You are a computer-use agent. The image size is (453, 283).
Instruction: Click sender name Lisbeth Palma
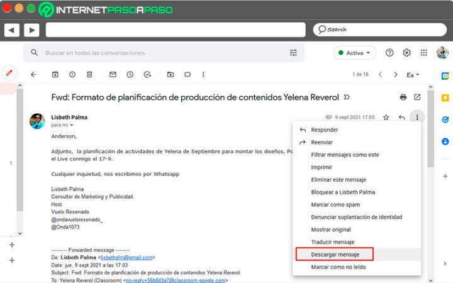[x=69, y=117]
